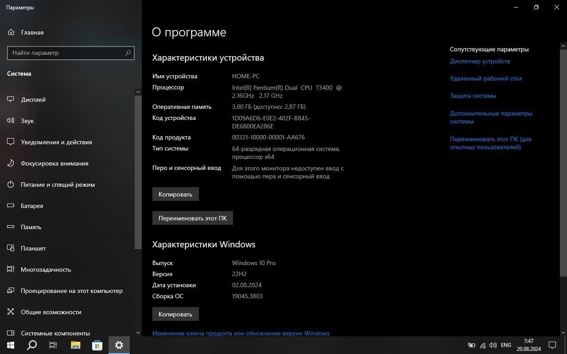The width and height of the screenshot is (567, 354).
Task: Switch ENG input language indicator
Action: (x=506, y=345)
